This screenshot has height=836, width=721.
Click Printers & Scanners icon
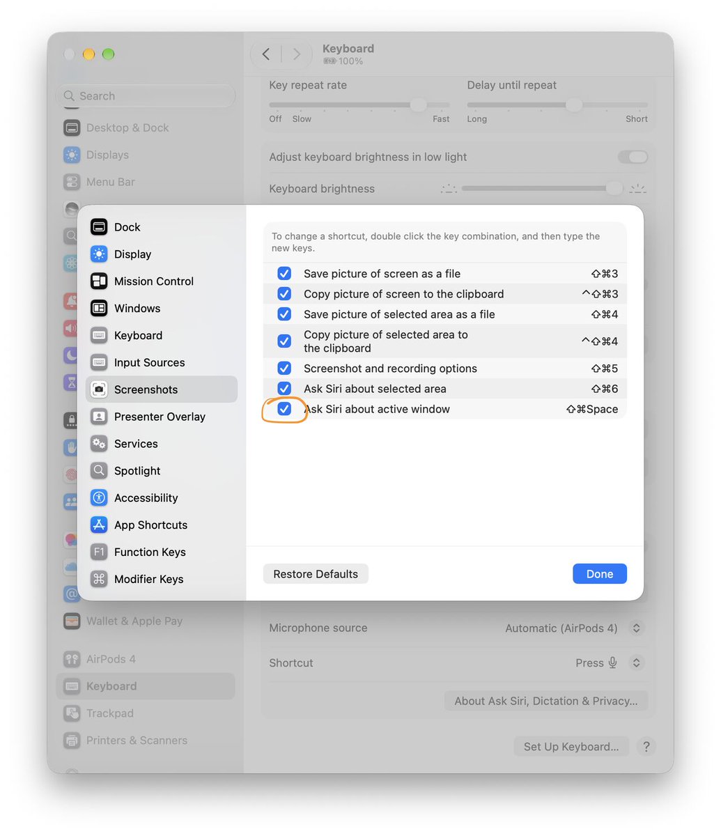click(72, 741)
